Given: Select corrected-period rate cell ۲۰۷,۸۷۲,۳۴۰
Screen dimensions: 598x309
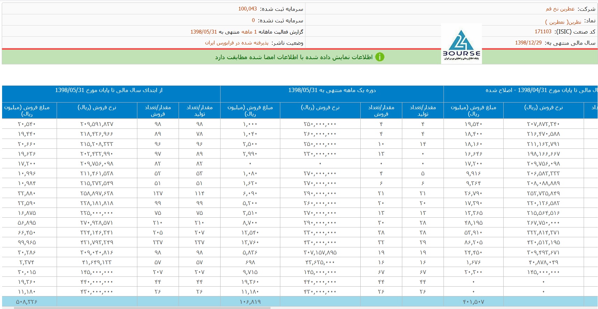Looking at the screenshot, I should coord(543,124).
